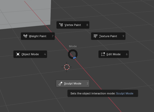Click the shortcut number 6 beside Edit Mode
The height and width of the screenshot is (112, 154).
coord(127,54)
